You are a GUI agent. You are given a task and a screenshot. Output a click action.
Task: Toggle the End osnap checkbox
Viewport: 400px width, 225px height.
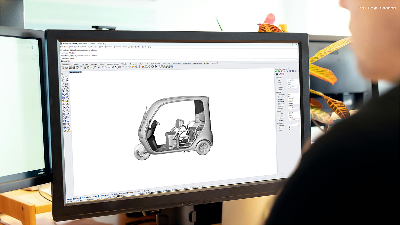click(68, 199)
